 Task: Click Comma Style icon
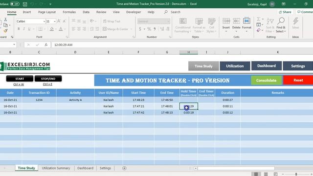click(x=155, y=29)
